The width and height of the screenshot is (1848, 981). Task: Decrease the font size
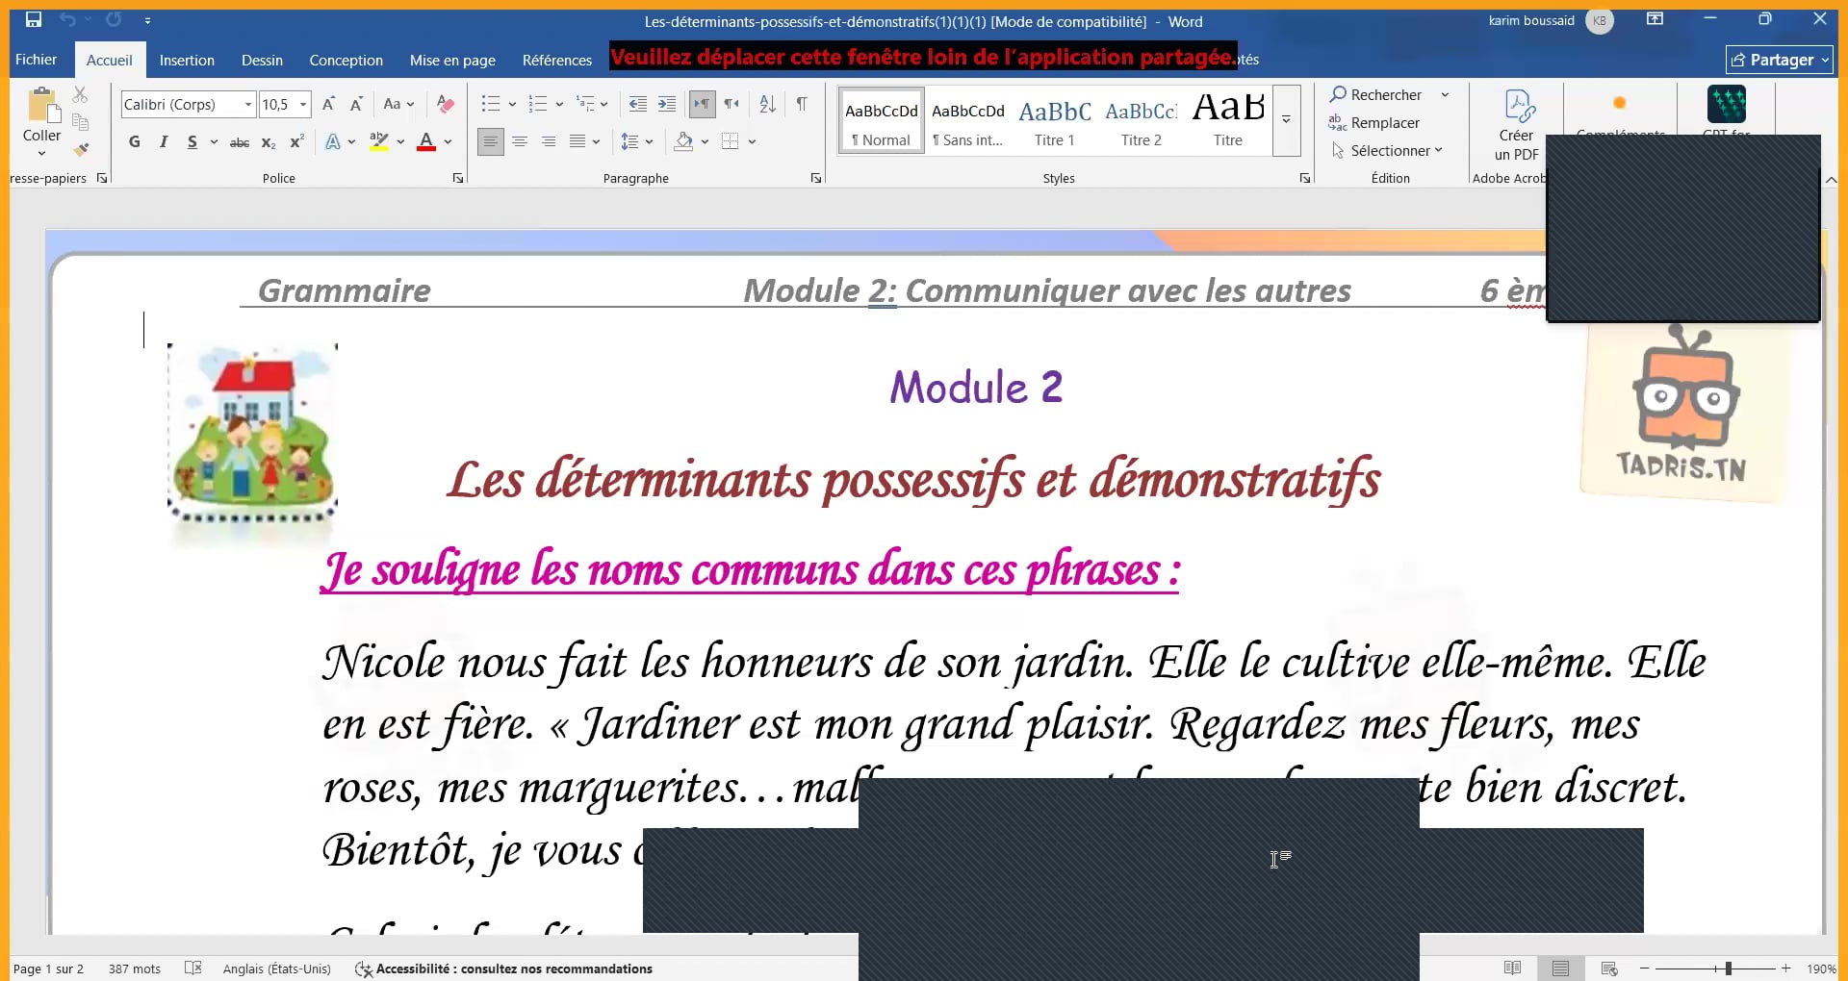coord(356,104)
